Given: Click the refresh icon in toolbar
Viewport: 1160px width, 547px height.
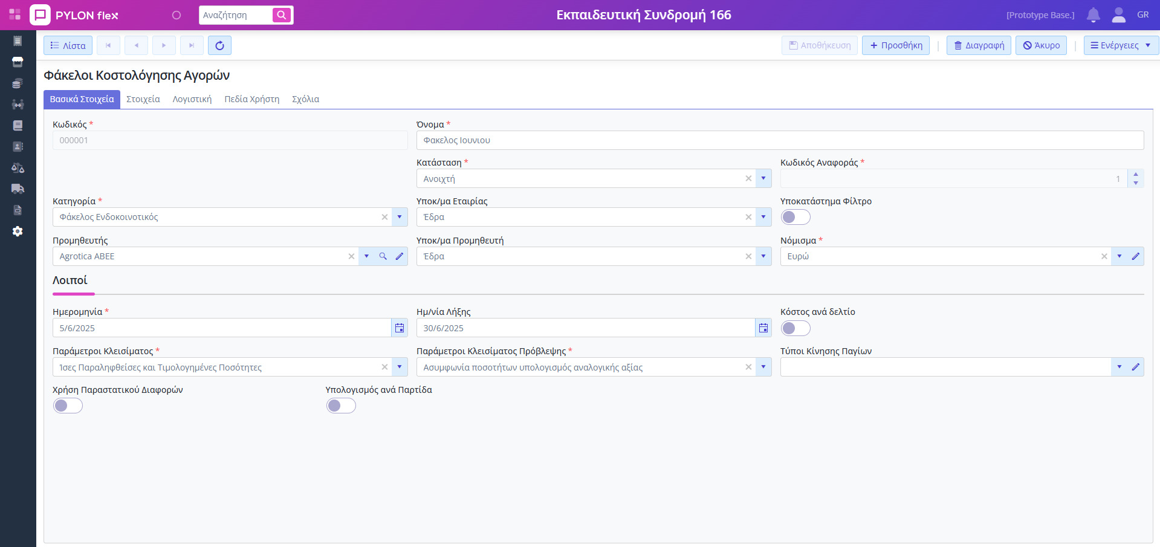Looking at the screenshot, I should coord(219,45).
